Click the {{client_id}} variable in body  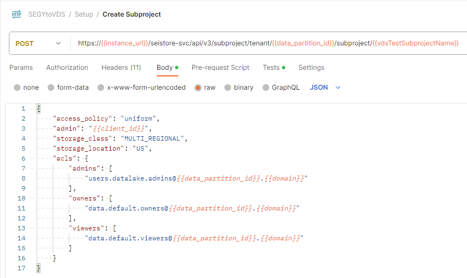(x=119, y=128)
